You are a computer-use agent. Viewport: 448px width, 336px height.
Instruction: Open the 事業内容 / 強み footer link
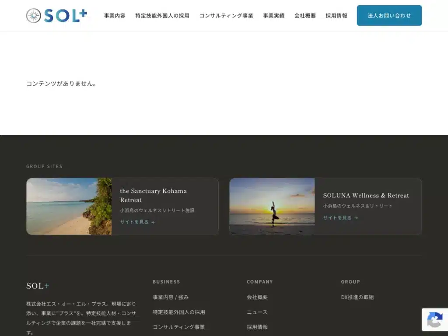[x=171, y=297]
